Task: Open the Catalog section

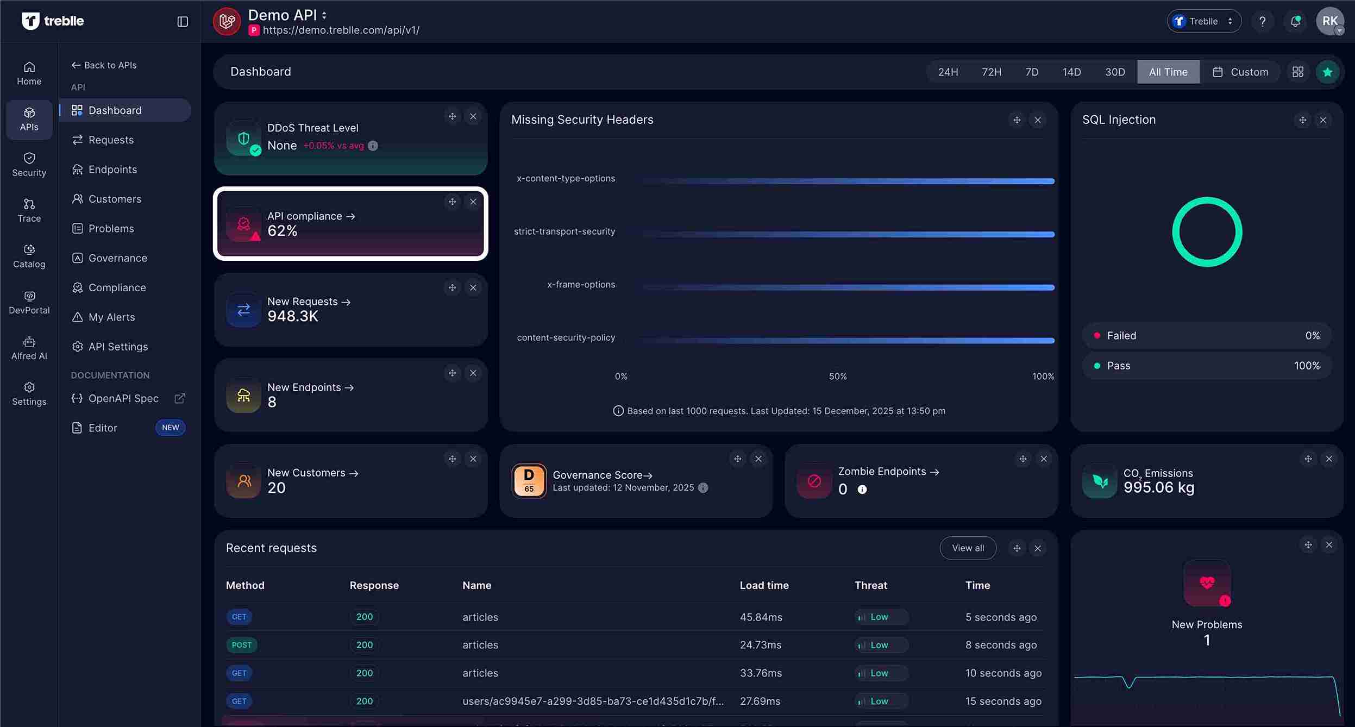Action: pos(29,255)
